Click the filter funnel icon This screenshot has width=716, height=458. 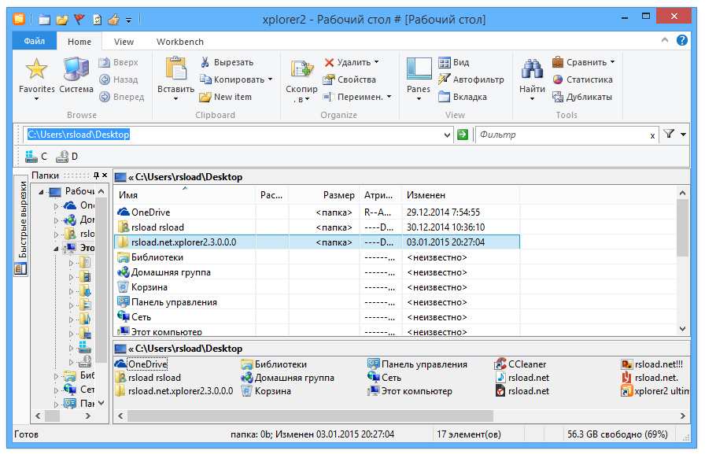pos(669,135)
